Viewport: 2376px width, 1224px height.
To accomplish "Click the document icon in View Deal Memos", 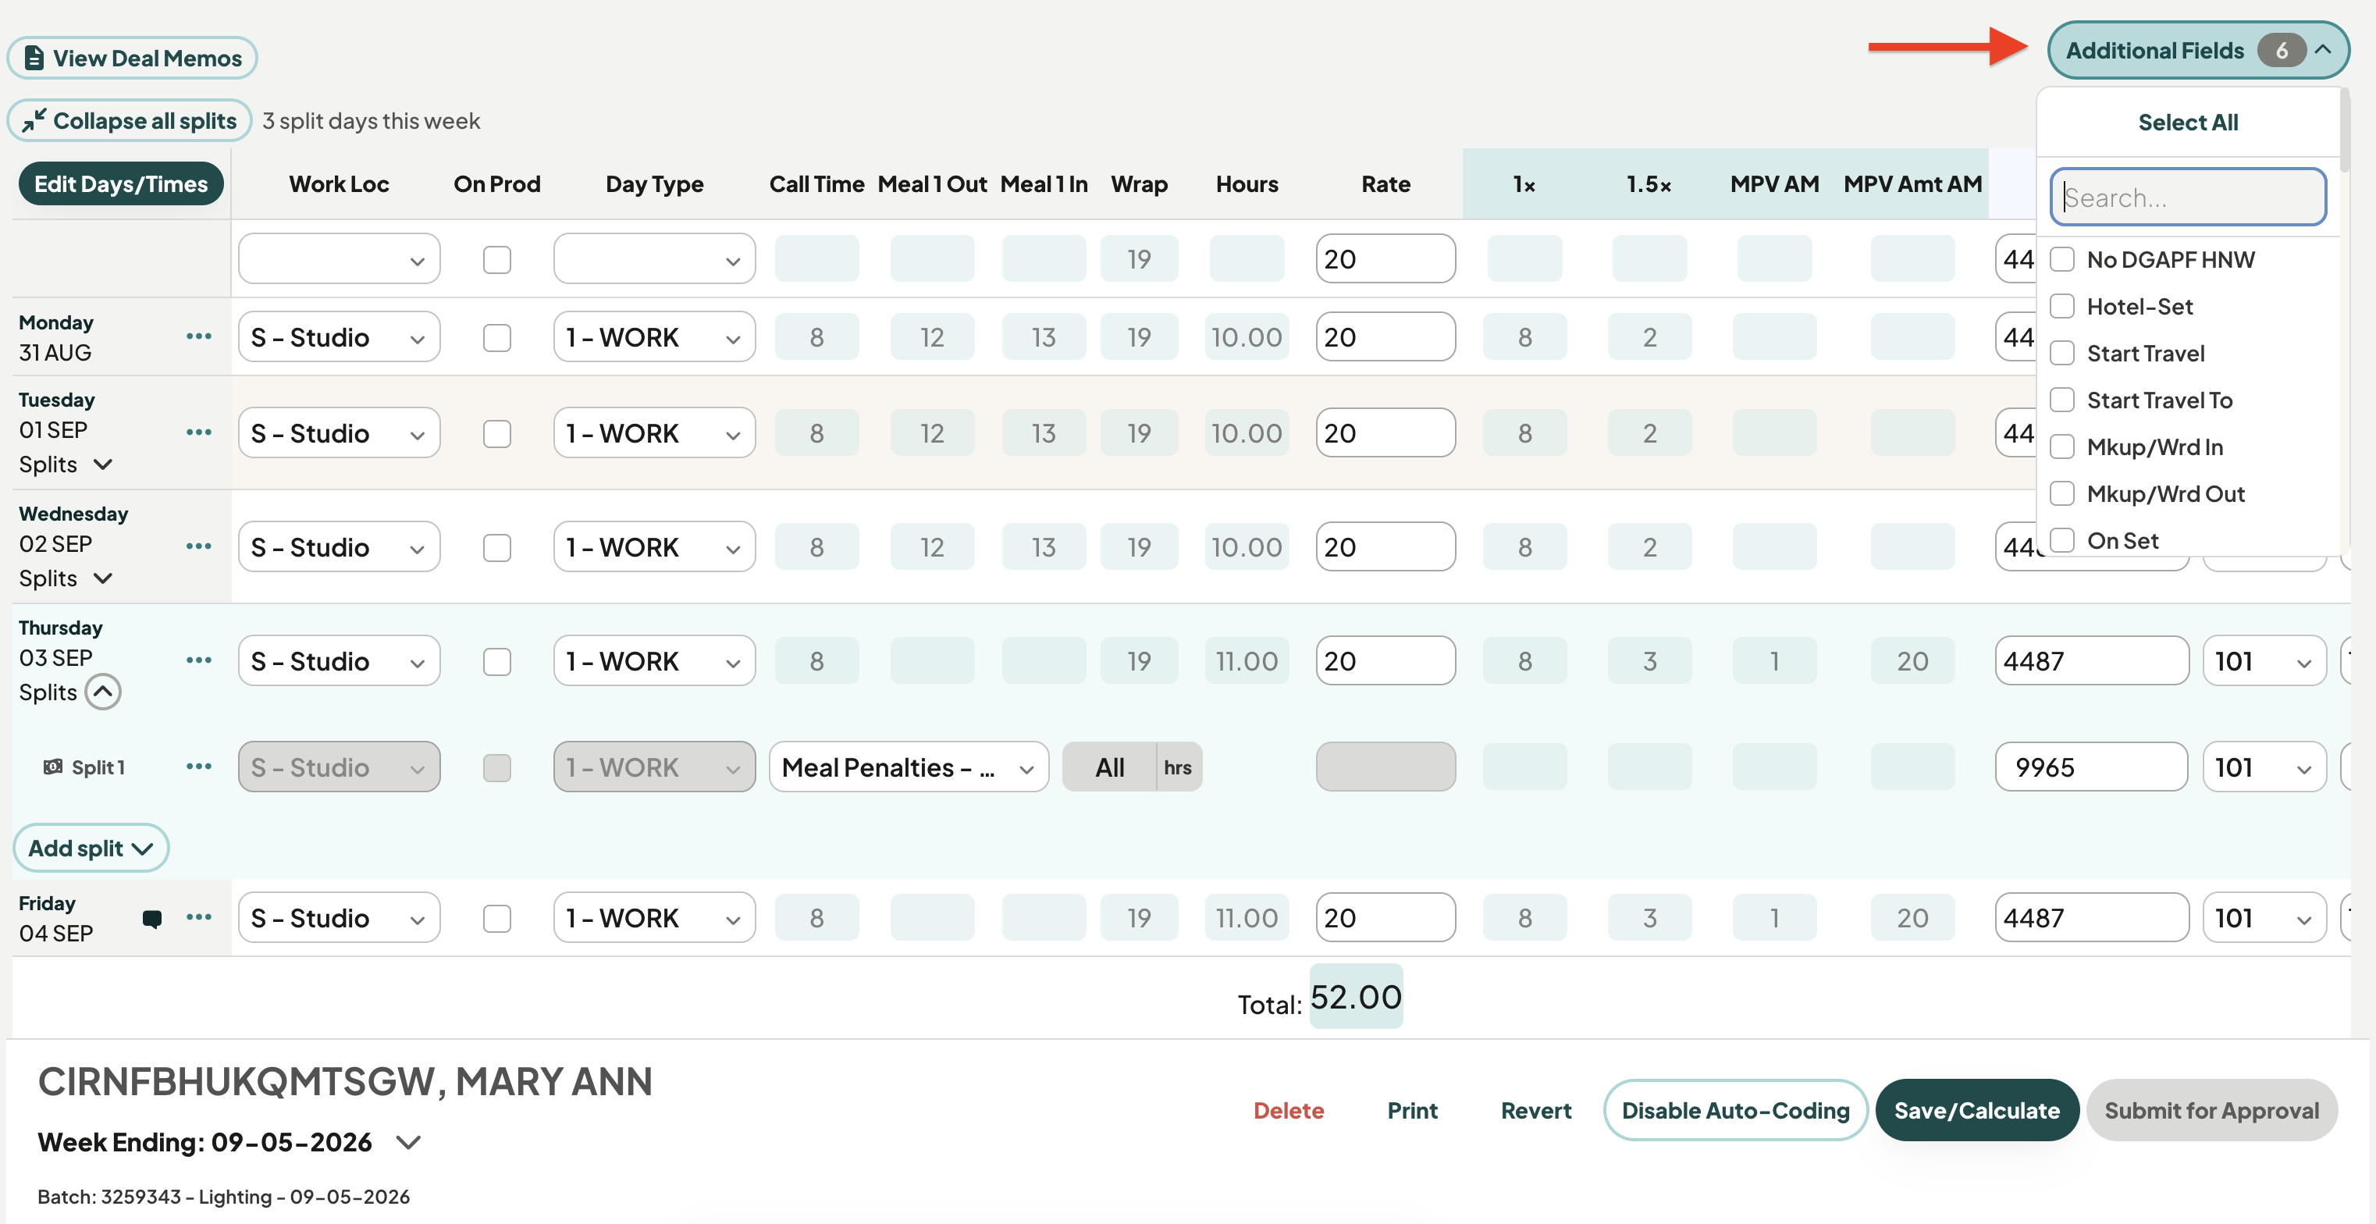I will point(34,58).
